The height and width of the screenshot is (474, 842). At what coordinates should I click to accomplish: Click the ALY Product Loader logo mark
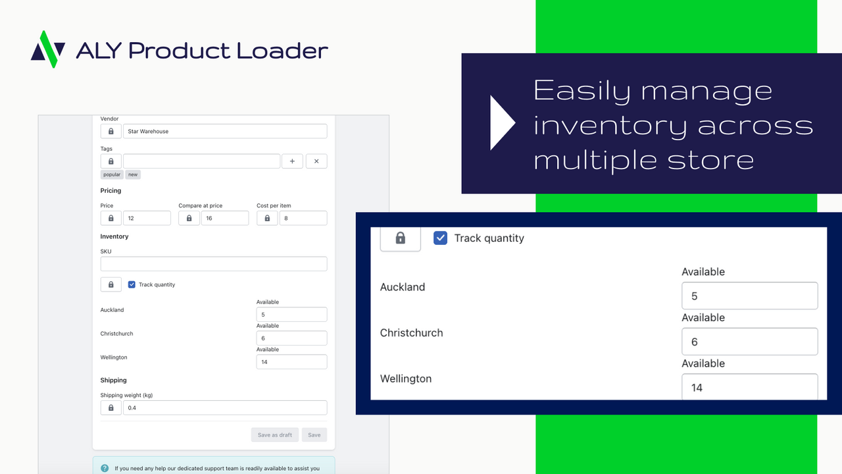coord(48,49)
